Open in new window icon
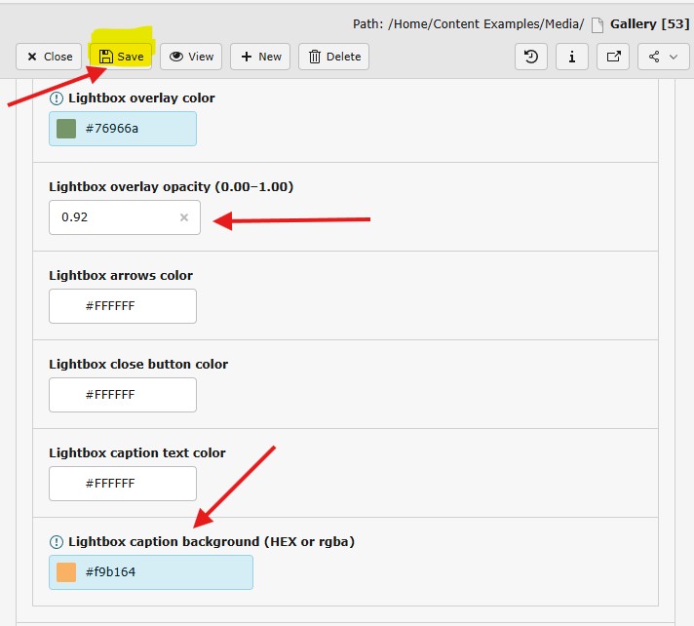 click(x=613, y=57)
